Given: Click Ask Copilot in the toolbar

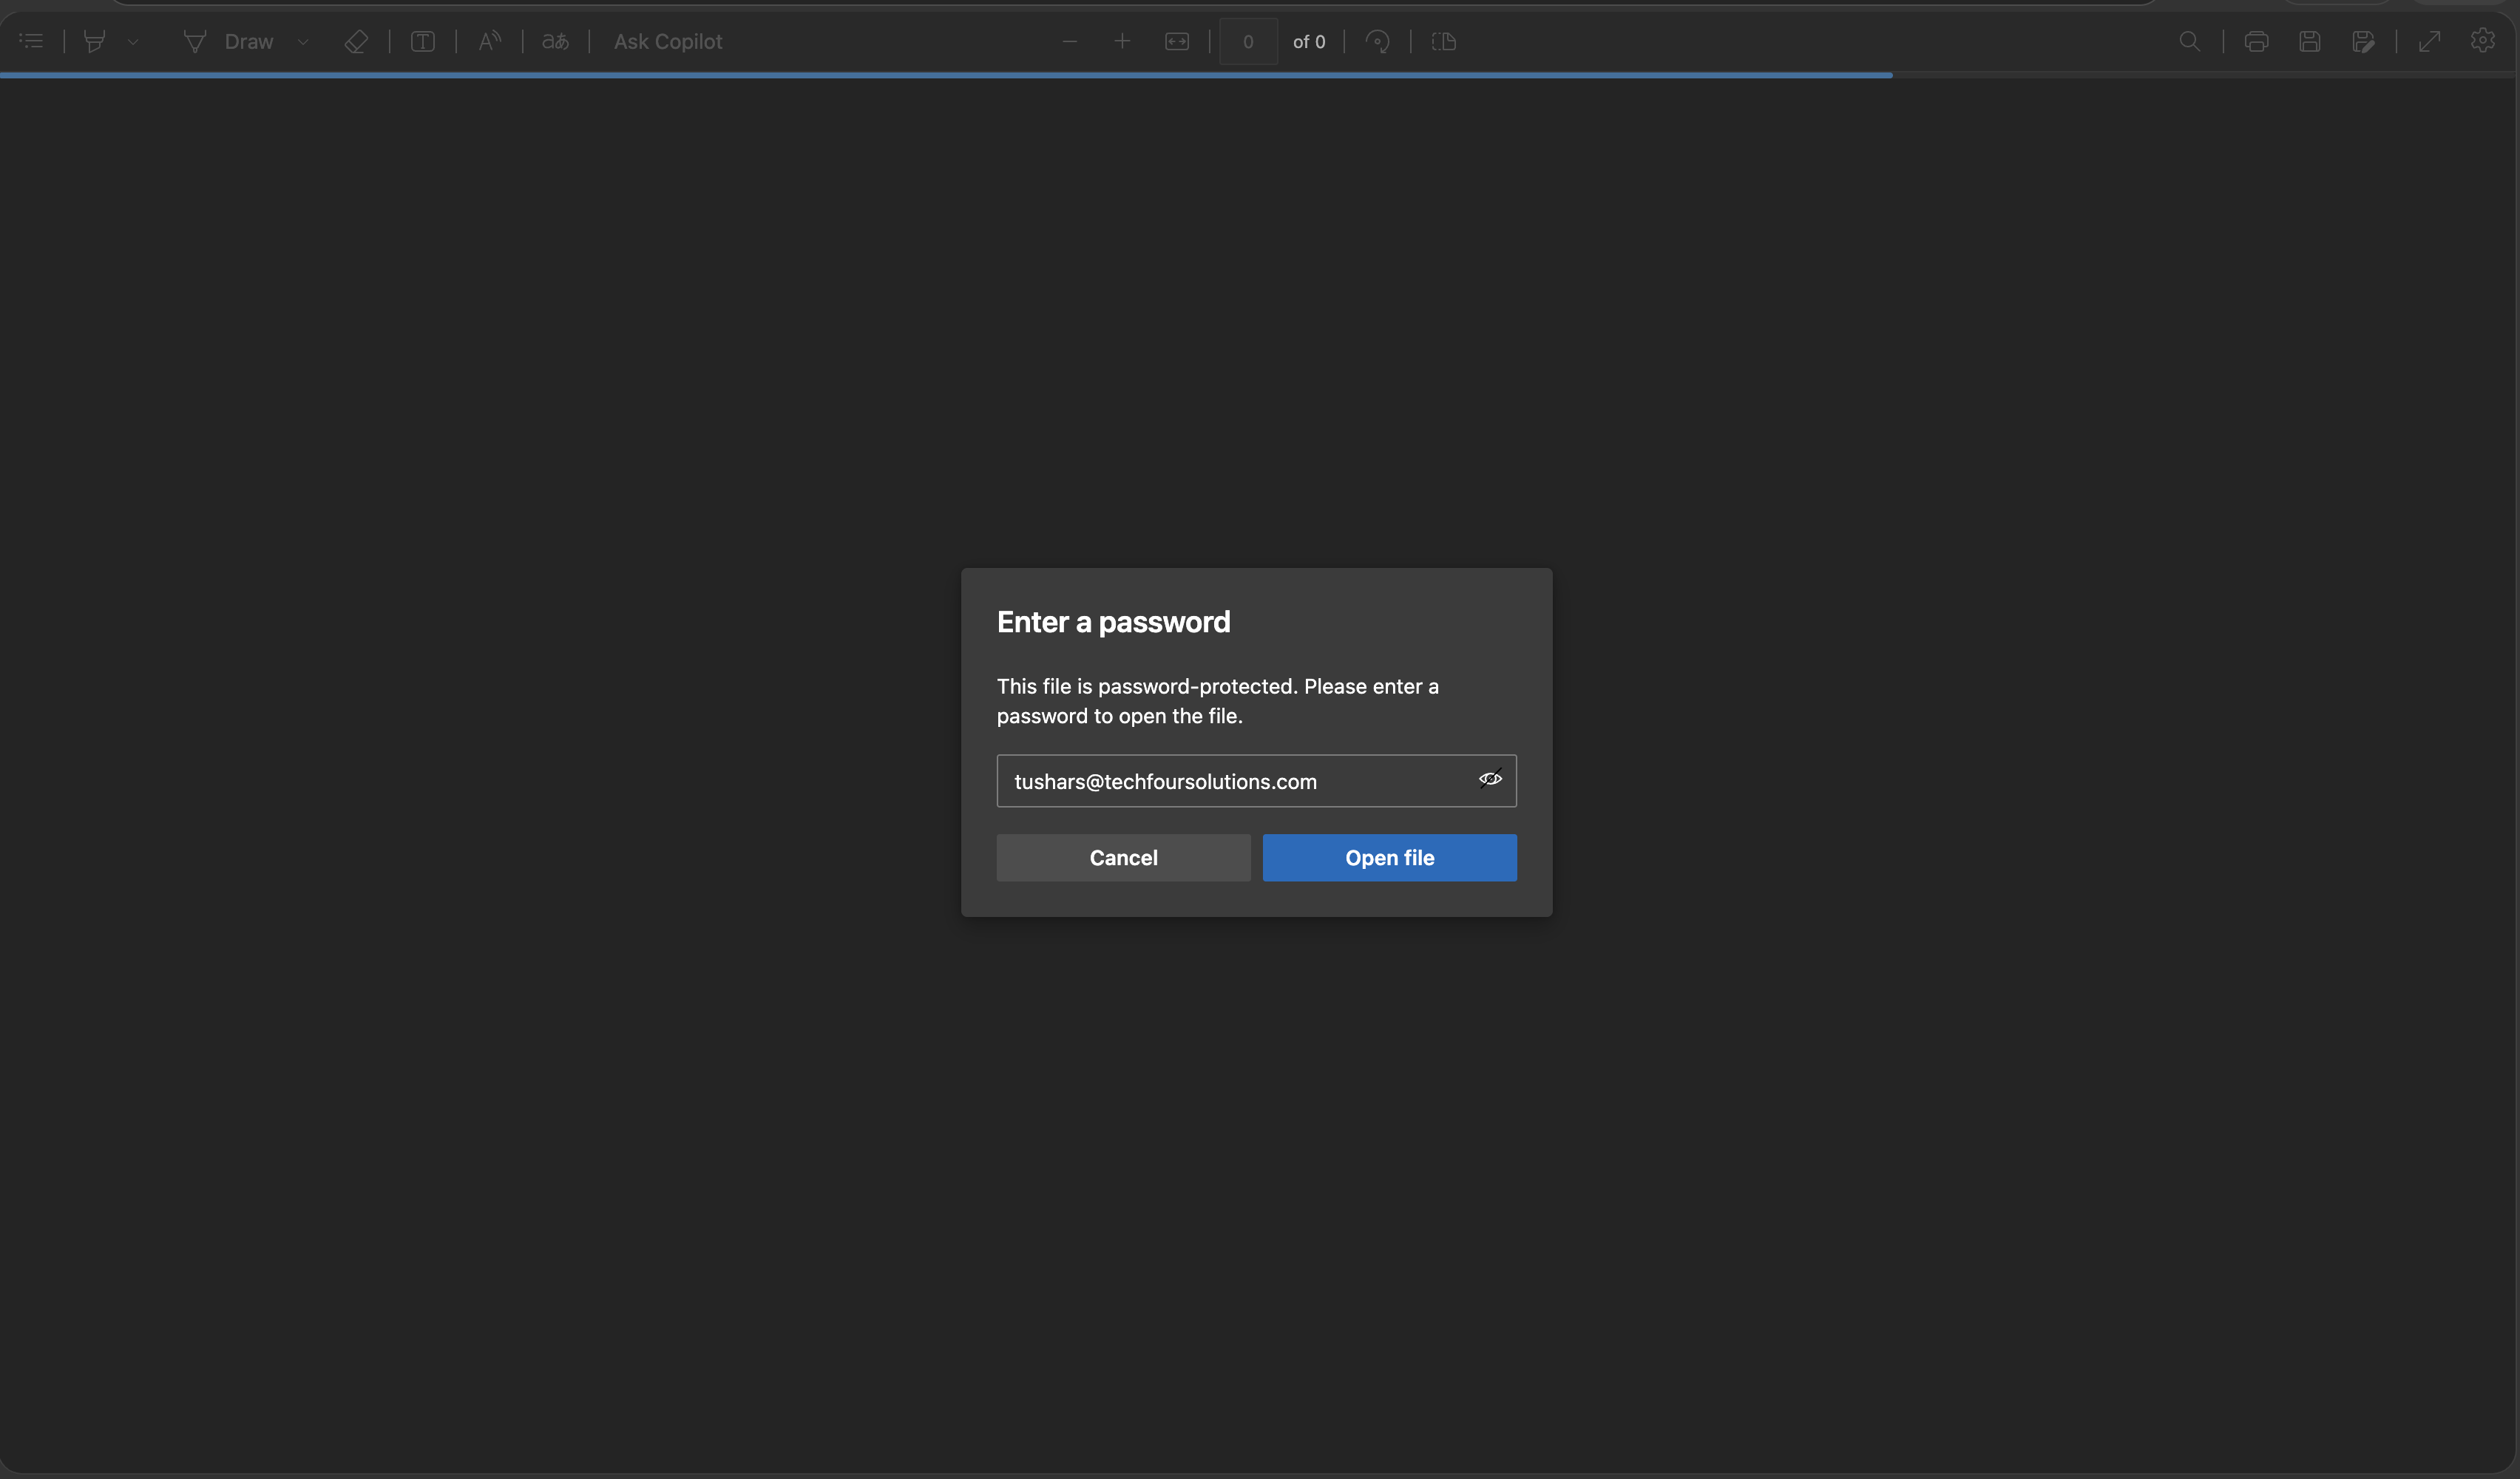Looking at the screenshot, I should (x=668, y=41).
